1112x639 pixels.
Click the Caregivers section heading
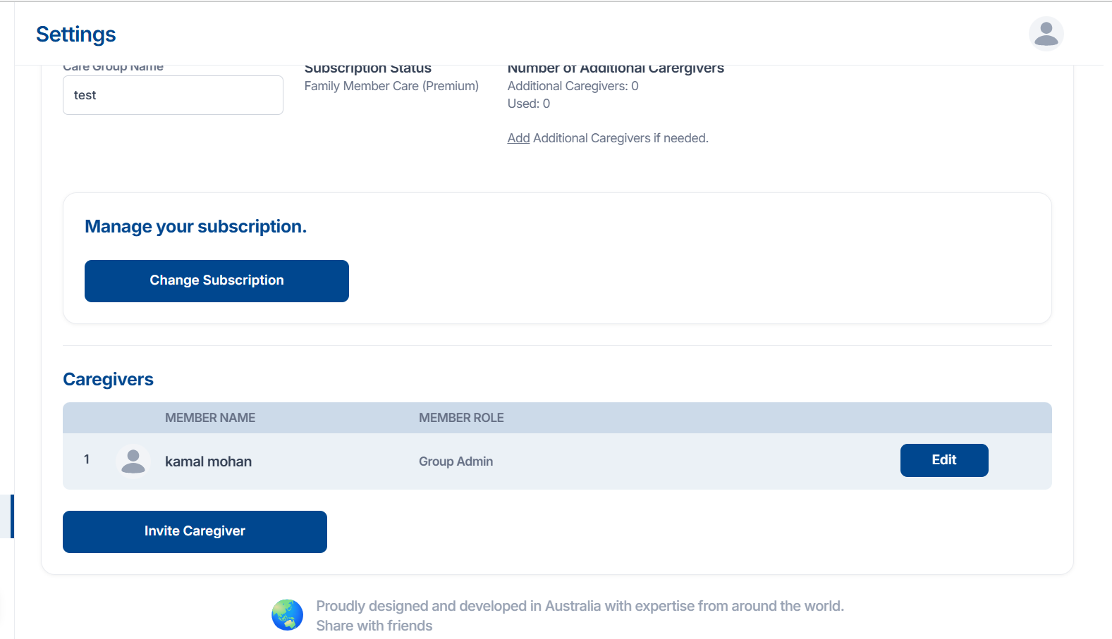[x=108, y=379]
